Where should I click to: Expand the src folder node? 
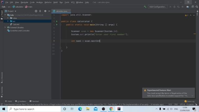pyautogui.click(x=8, y=21)
